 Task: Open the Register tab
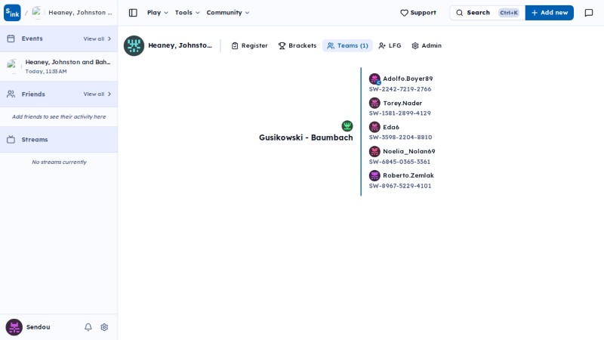(x=250, y=45)
